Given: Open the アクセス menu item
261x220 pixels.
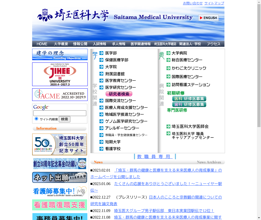Looking at the screenshot, I should coord(213,44).
